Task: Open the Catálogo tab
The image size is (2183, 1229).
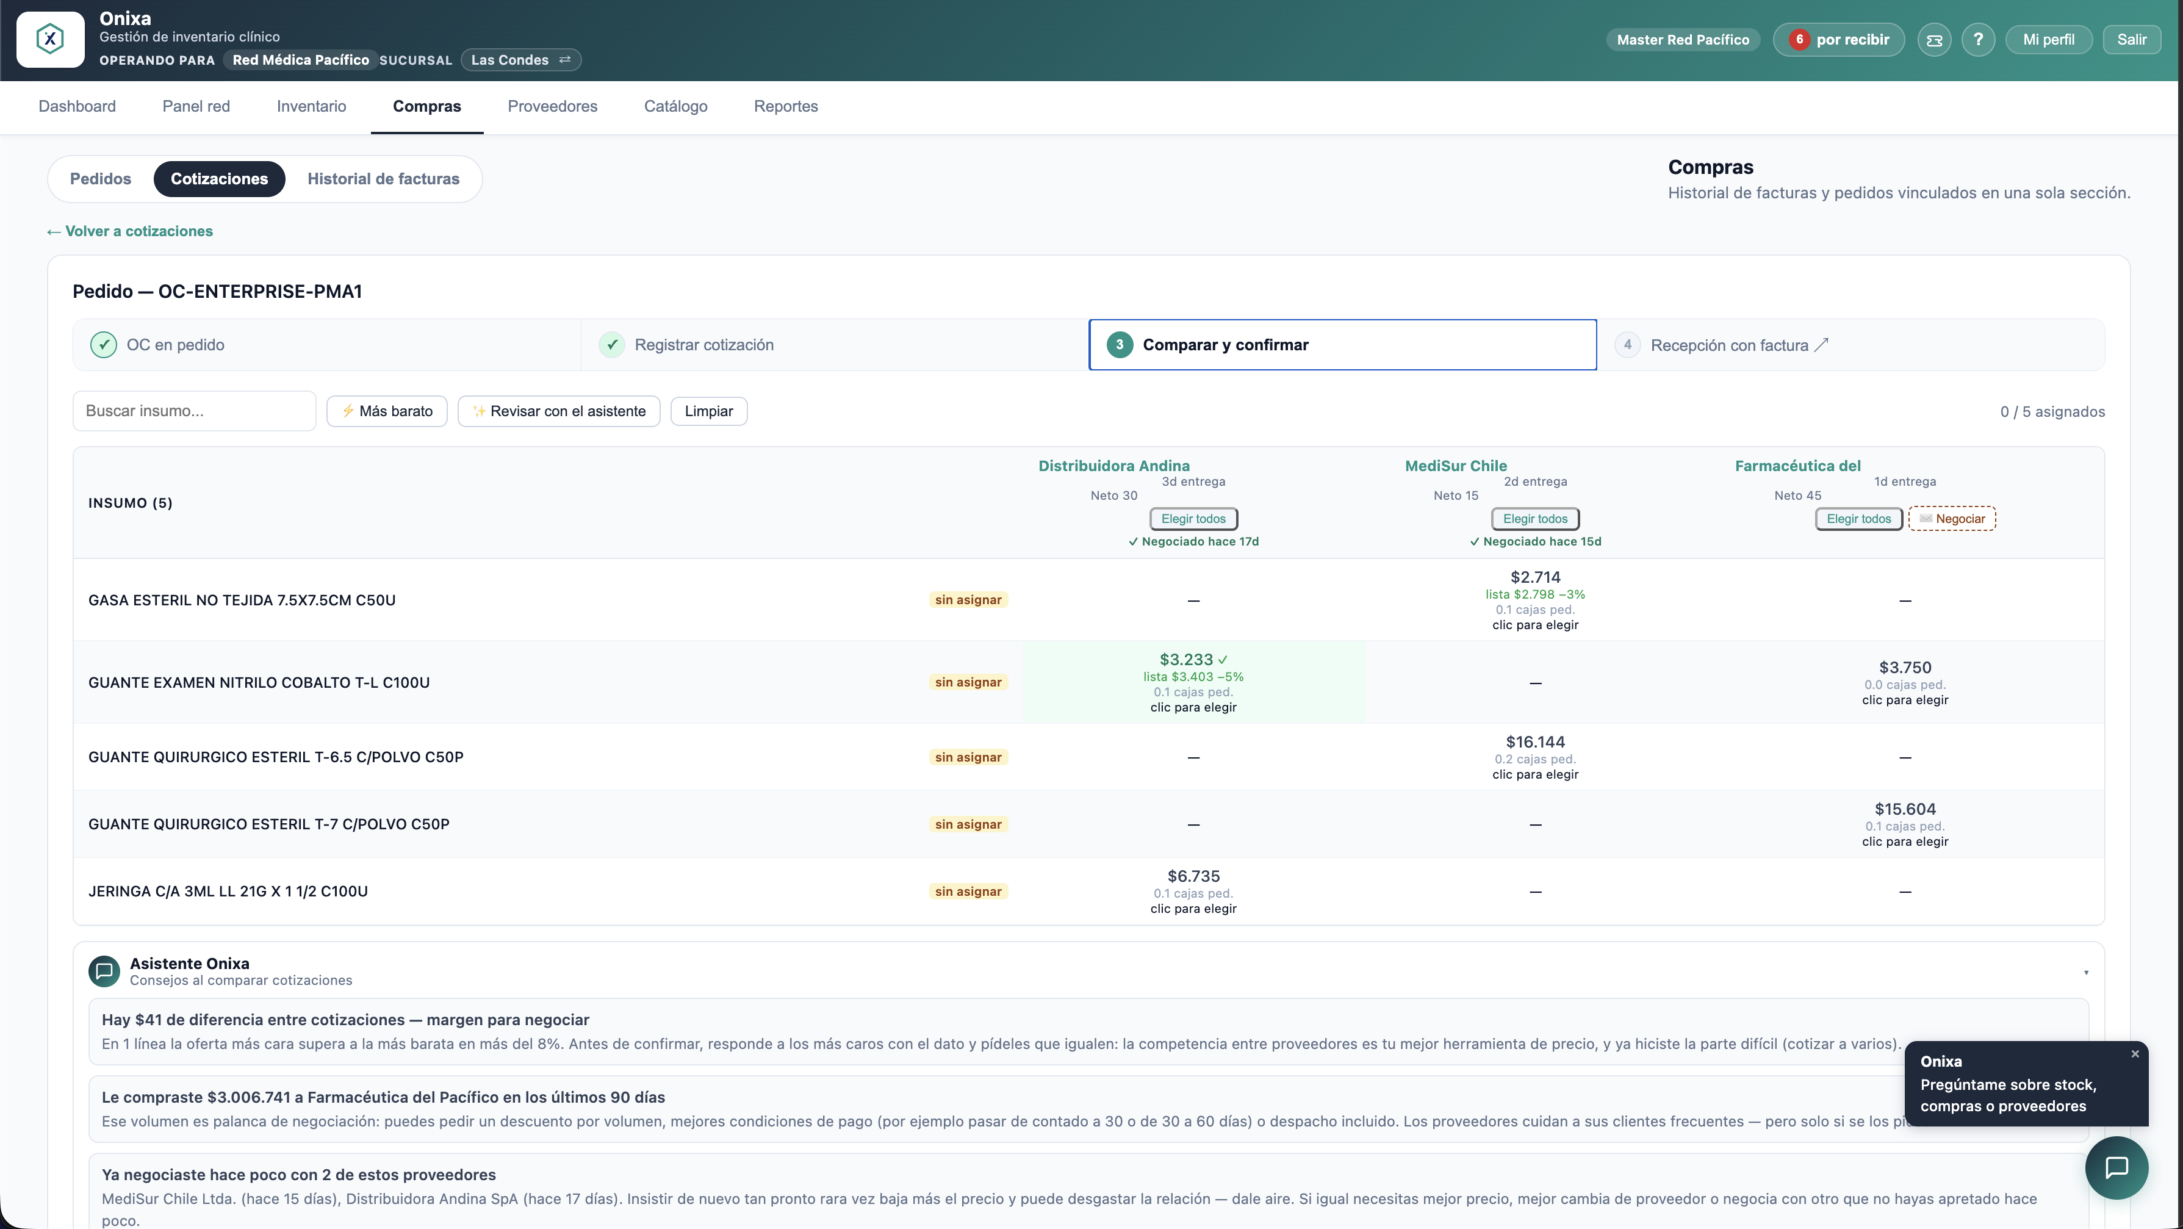Action: coord(675,107)
